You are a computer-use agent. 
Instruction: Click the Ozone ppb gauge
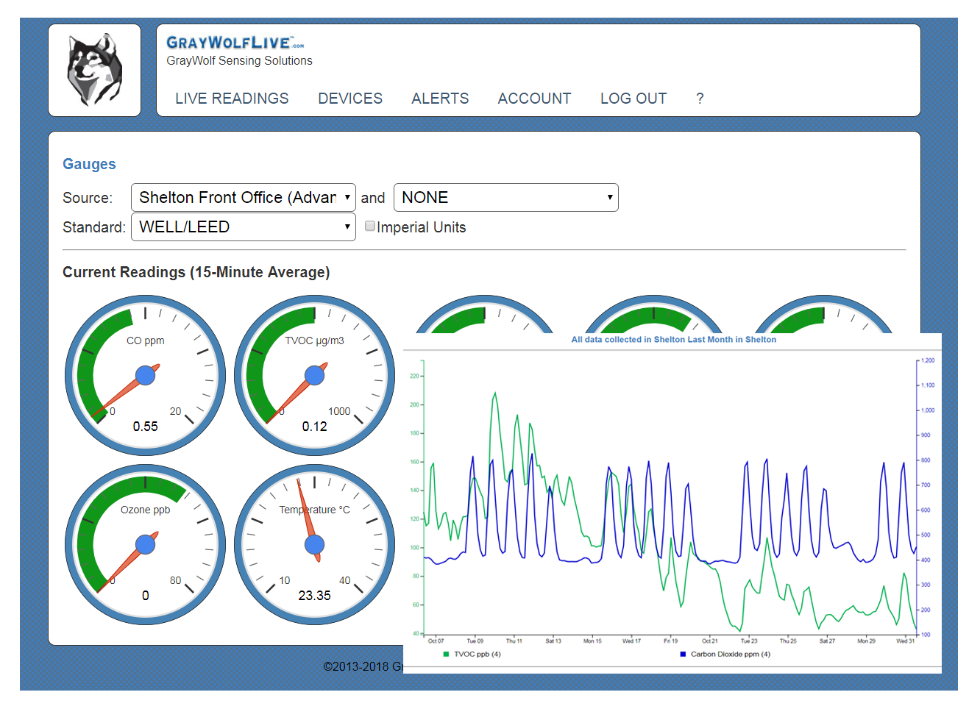point(146,545)
